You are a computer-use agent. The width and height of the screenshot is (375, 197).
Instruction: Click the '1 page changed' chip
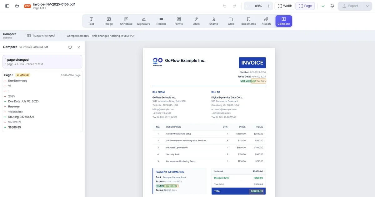41,36
